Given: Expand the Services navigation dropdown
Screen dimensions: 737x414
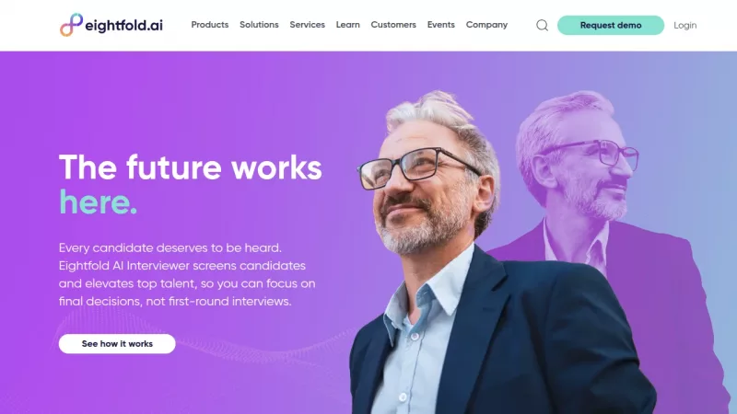Looking at the screenshot, I should tap(307, 25).
